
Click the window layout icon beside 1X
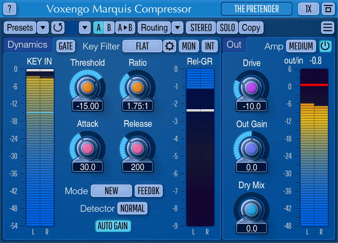pyautogui.click(x=327, y=9)
